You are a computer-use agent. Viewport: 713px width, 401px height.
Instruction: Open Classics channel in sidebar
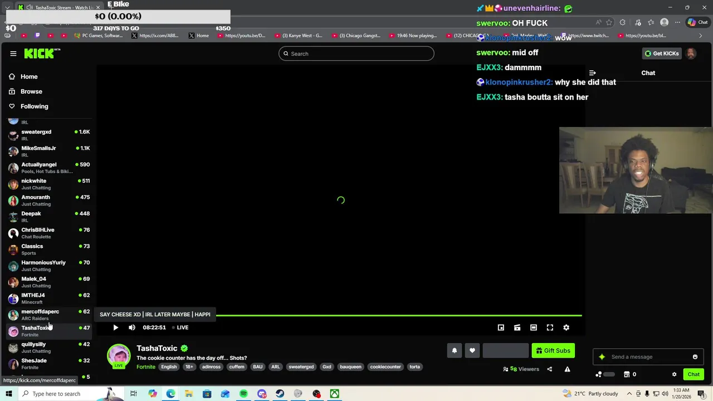point(49,249)
